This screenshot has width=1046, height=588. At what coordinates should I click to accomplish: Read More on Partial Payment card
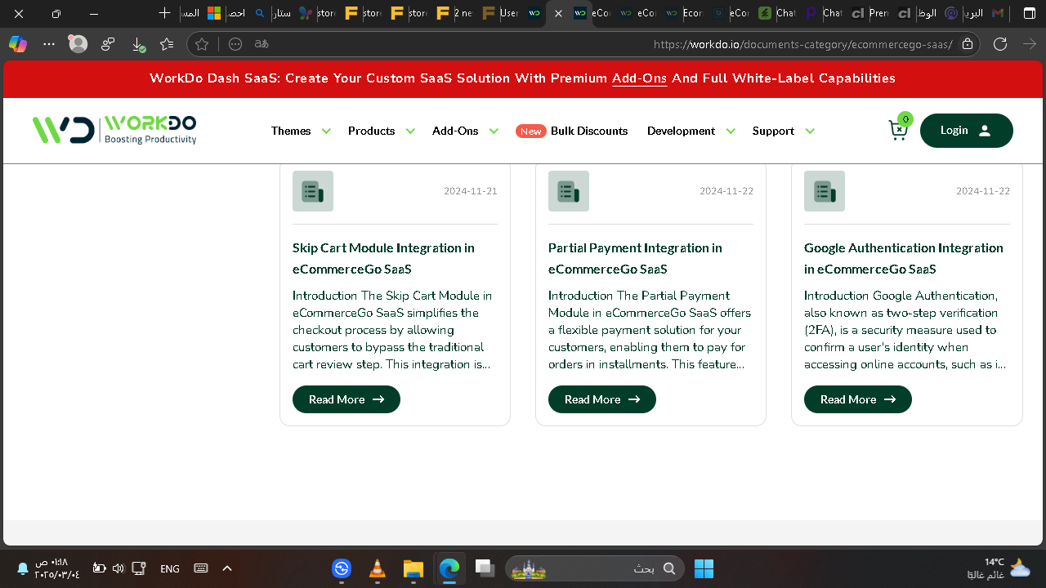602,399
